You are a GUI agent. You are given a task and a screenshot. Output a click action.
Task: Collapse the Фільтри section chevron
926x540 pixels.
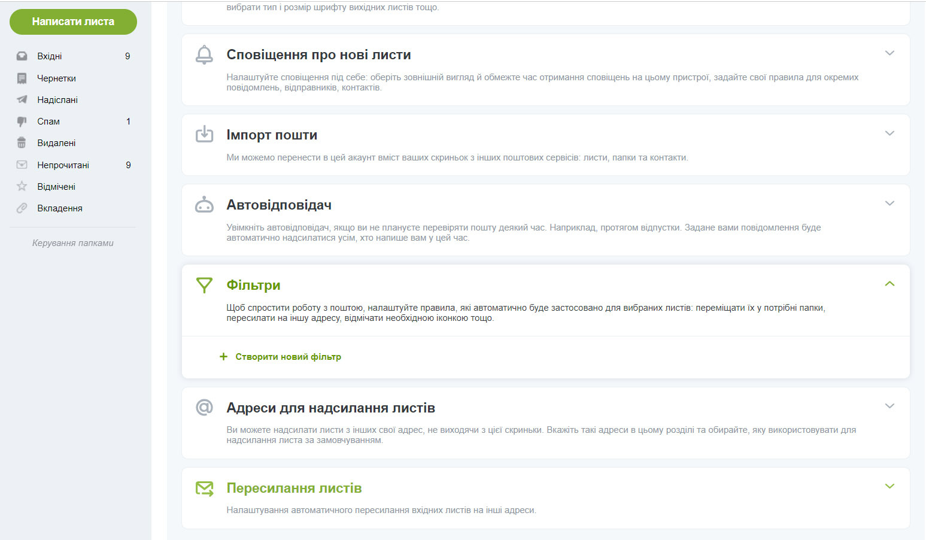[889, 284]
